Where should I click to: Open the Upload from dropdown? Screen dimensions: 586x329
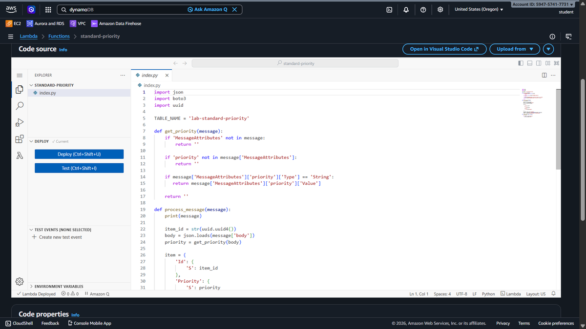click(x=515, y=49)
